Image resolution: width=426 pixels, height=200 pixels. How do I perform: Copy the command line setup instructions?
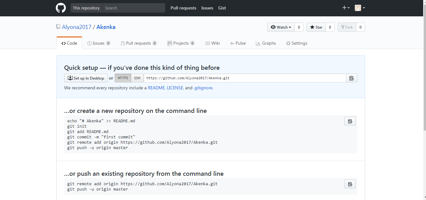click(x=350, y=121)
